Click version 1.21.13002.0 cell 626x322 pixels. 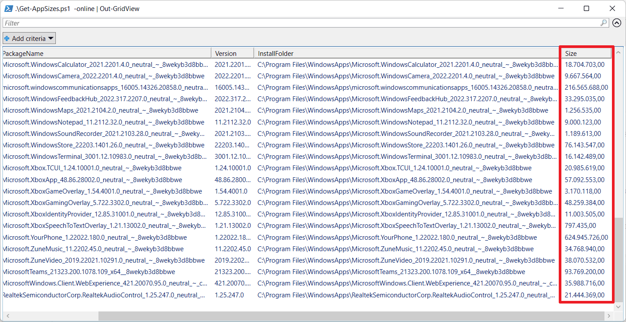[x=233, y=226]
